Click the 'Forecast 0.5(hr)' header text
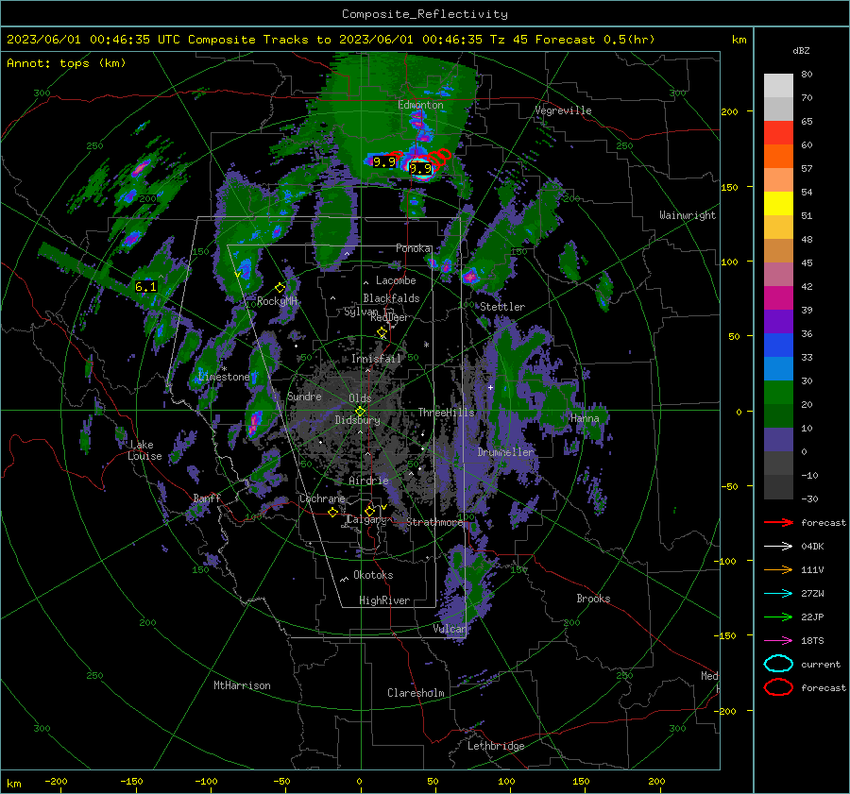The height and width of the screenshot is (794, 850). (x=595, y=40)
